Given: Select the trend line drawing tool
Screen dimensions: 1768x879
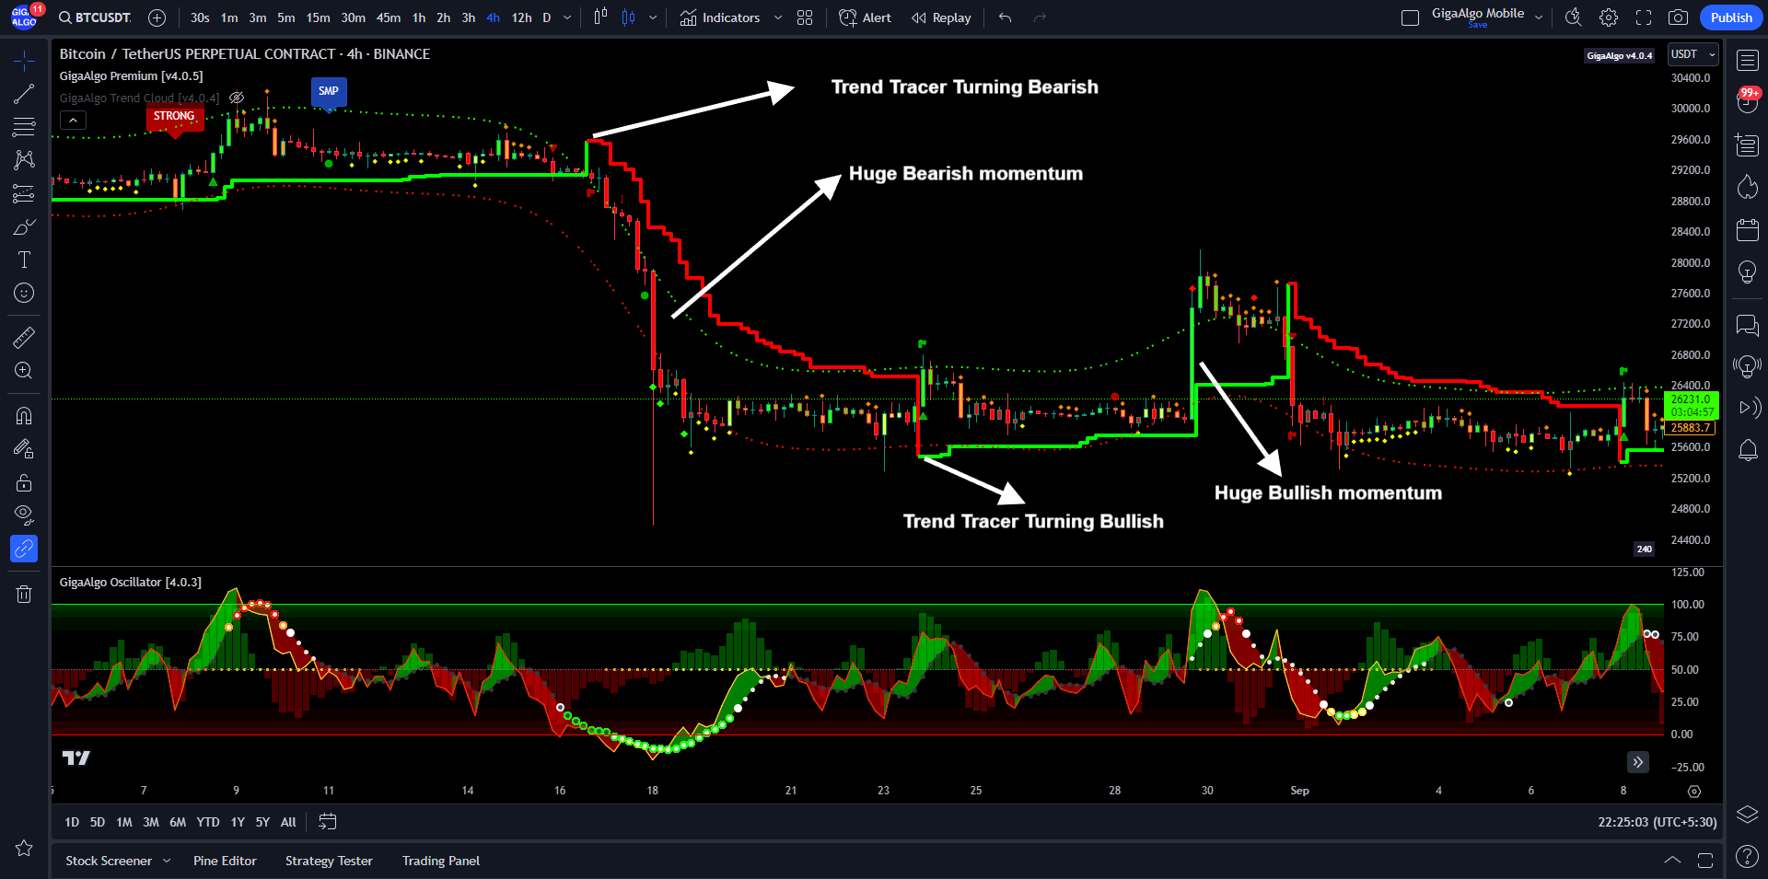Looking at the screenshot, I should point(24,94).
